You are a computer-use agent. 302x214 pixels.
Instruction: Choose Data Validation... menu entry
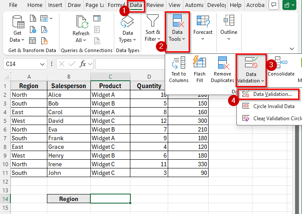click(x=268, y=94)
